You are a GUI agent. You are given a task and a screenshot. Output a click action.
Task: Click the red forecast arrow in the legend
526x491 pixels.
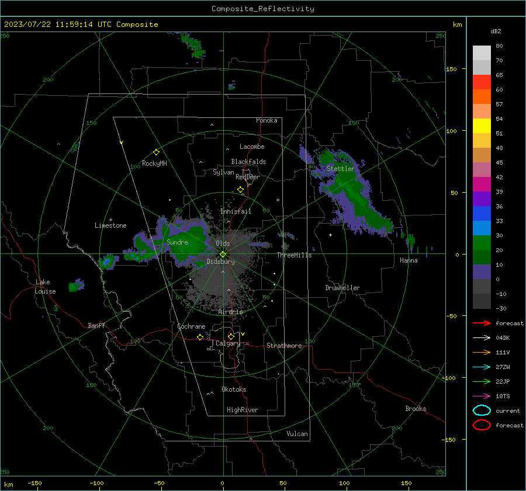482,323
